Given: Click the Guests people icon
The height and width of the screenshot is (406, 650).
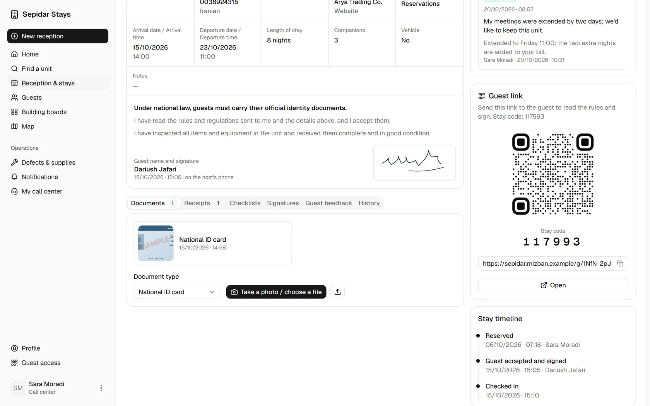Looking at the screenshot, I should [x=14, y=97].
